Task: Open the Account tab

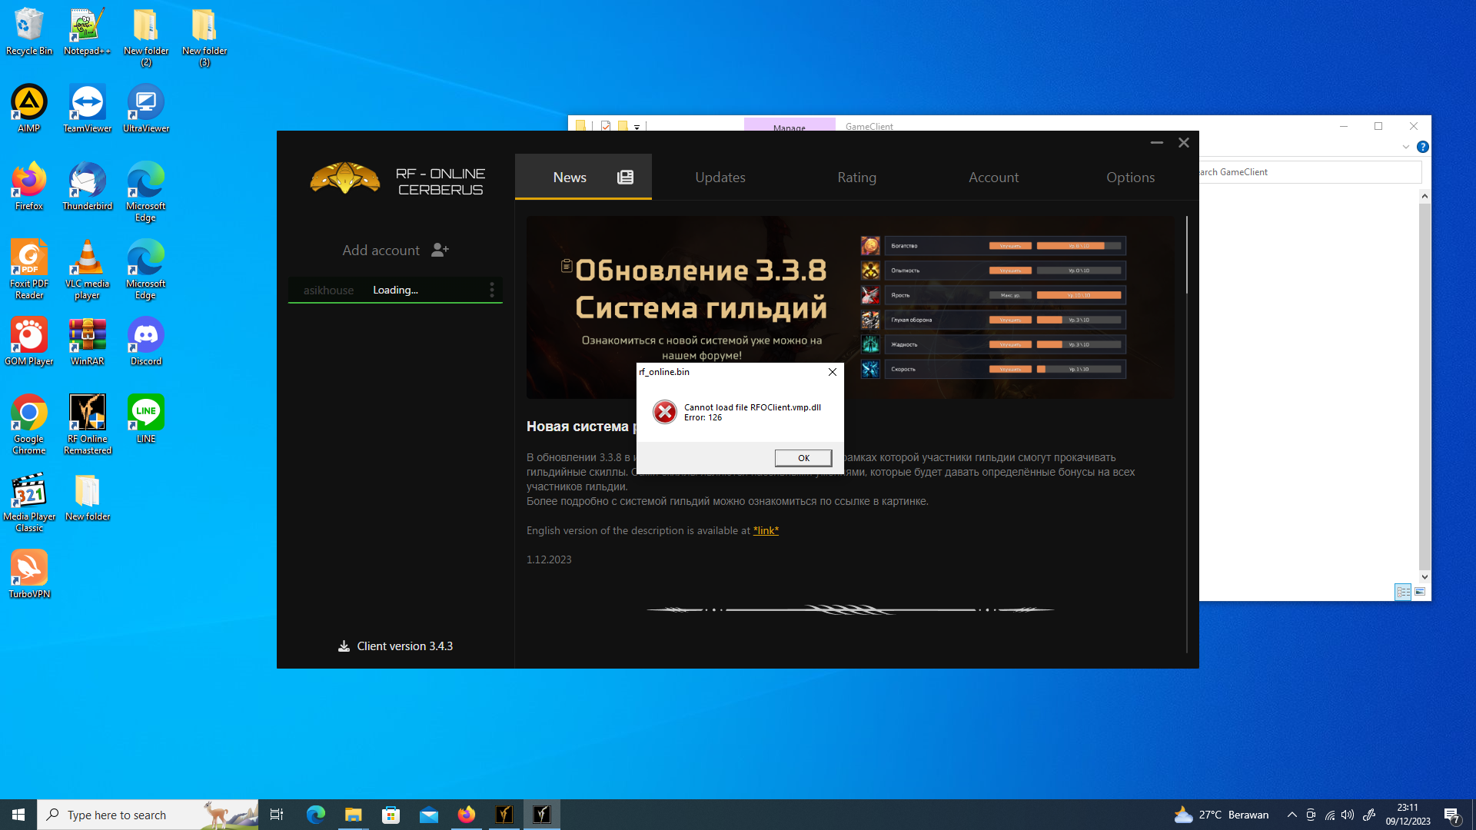Action: 994,177
